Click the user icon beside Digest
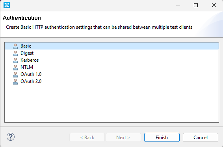223x147 pixels. click(15, 53)
